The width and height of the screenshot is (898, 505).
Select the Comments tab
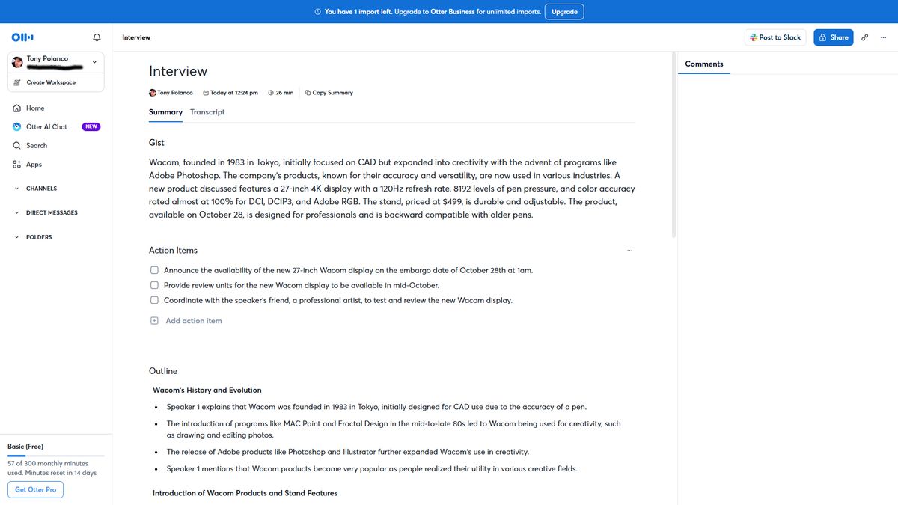coord(704,64)
